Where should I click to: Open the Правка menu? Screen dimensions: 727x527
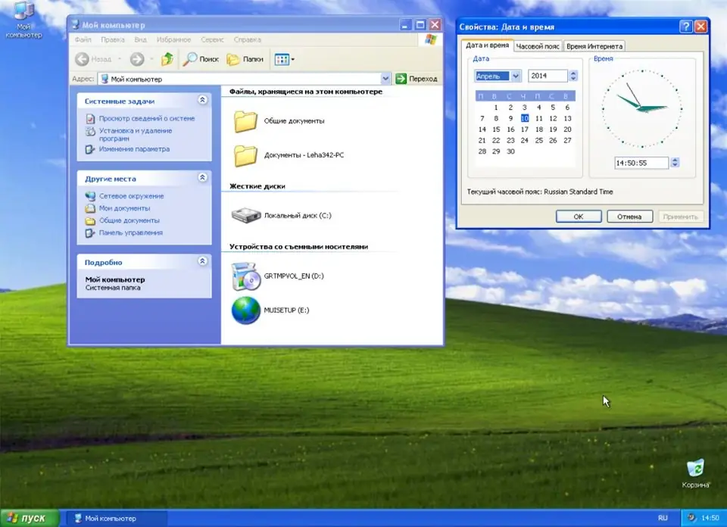pos(113,40)
